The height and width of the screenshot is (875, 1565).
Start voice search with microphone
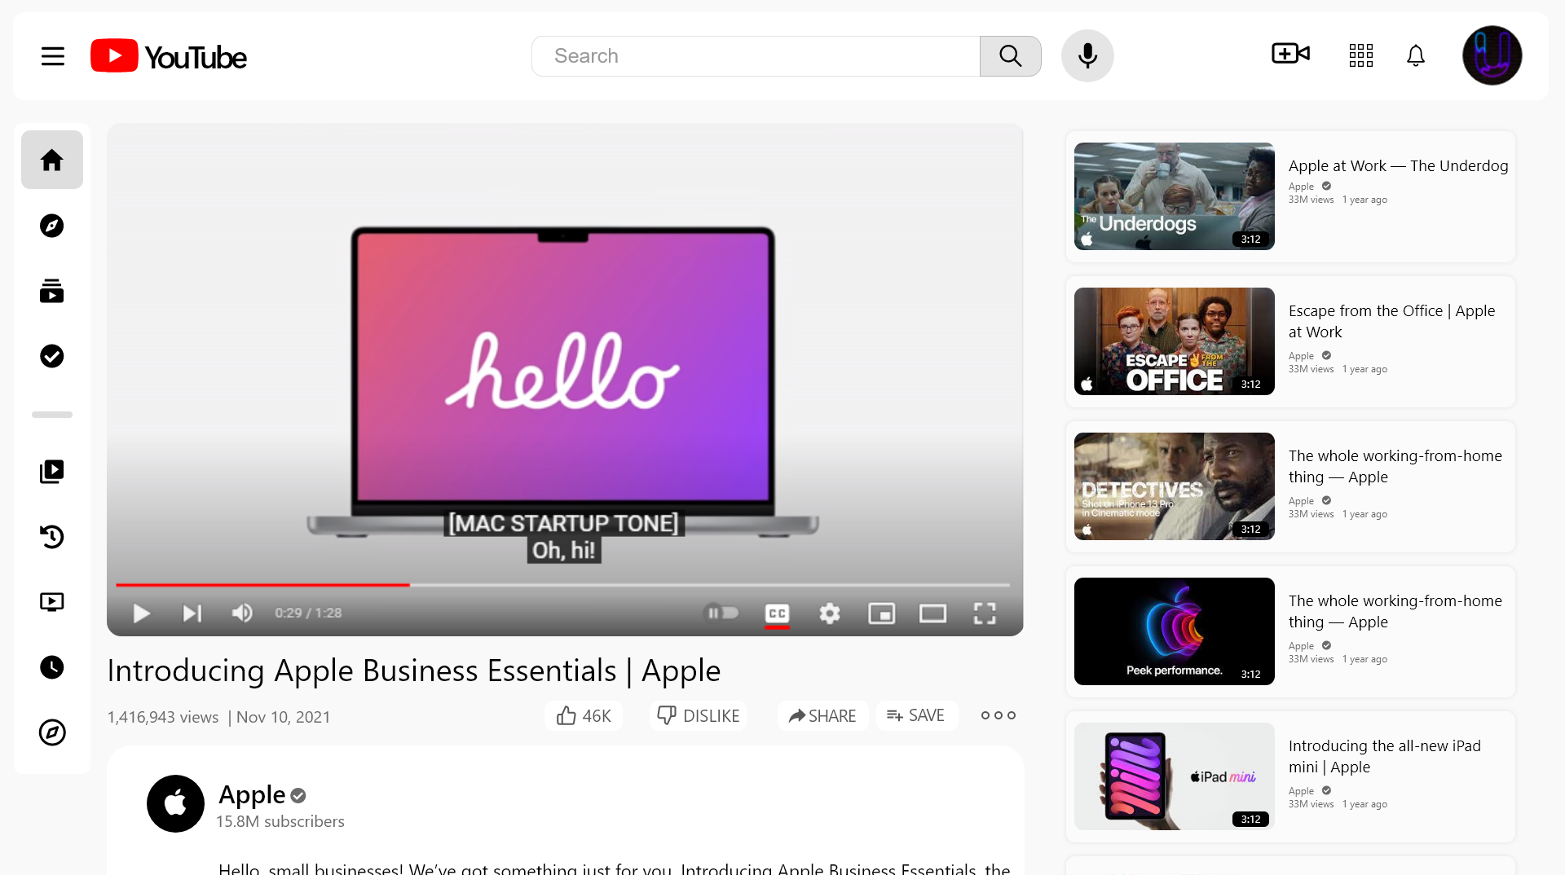coord(1087,56)
